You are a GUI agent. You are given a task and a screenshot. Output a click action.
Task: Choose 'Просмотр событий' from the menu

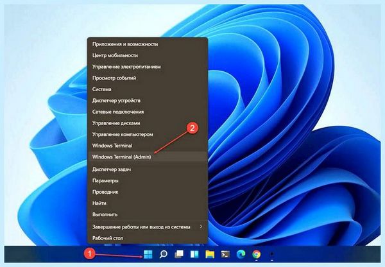click(x=148, y=78)
